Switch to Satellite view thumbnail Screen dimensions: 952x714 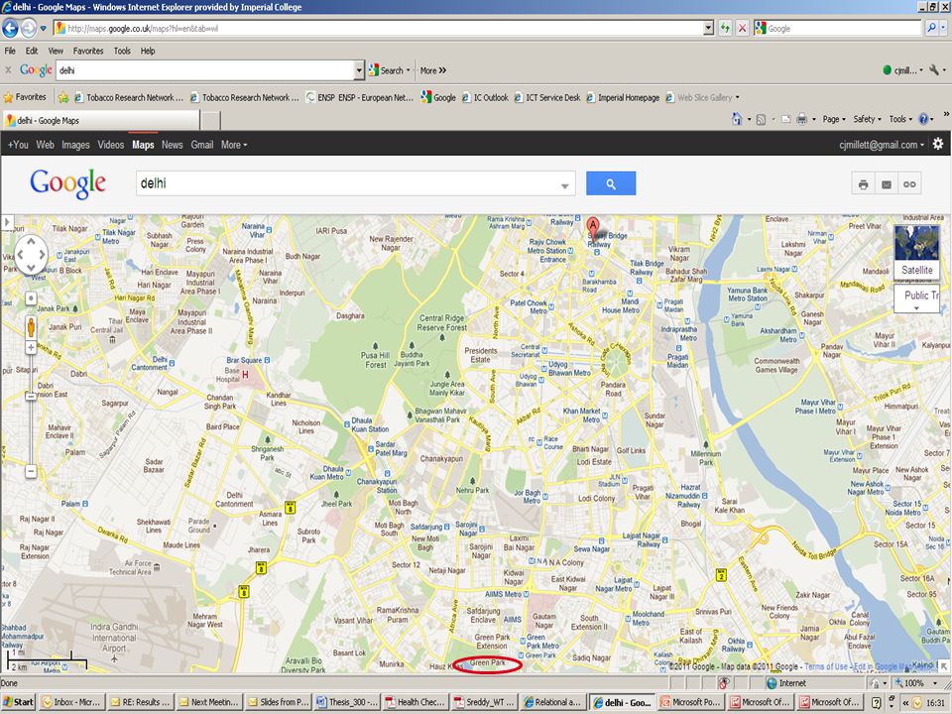tap(916, 250)
